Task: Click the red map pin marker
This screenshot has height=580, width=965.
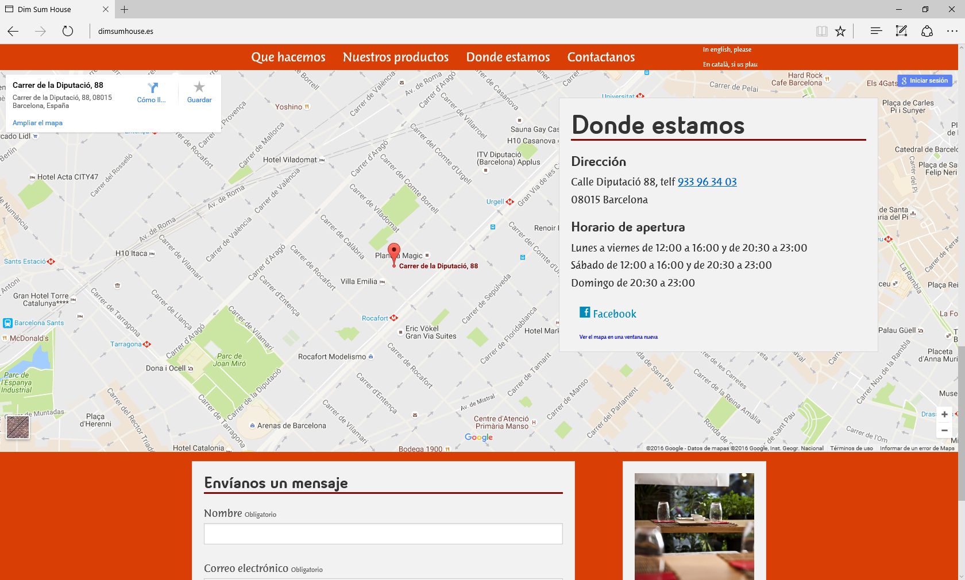Action: [x=394, y=253]
